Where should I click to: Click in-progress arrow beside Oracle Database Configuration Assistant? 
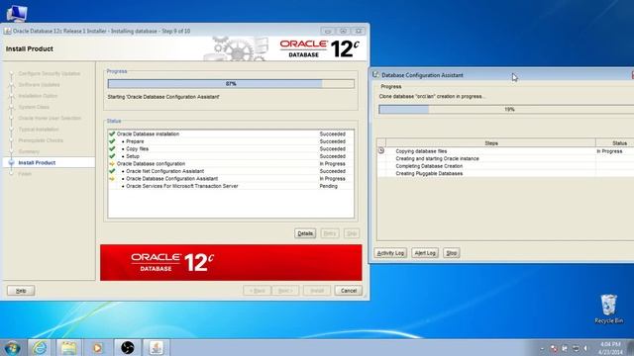112,178
